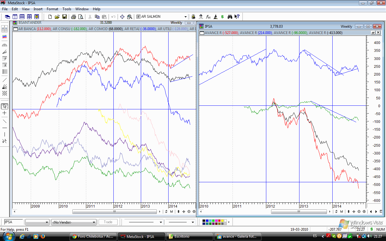Click the W periodicity button in BSANTANDER chart

pos(171,211)
